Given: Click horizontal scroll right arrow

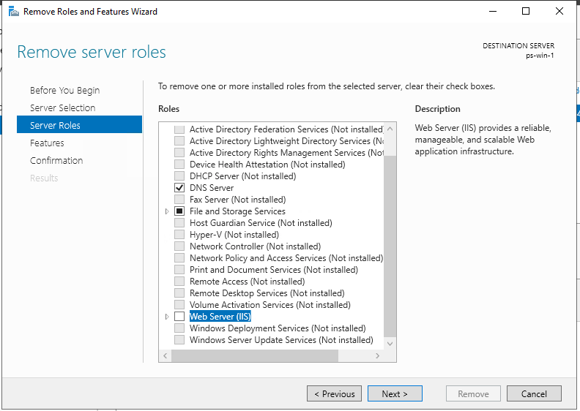Looking at the screenshot, I should [377, 356].
